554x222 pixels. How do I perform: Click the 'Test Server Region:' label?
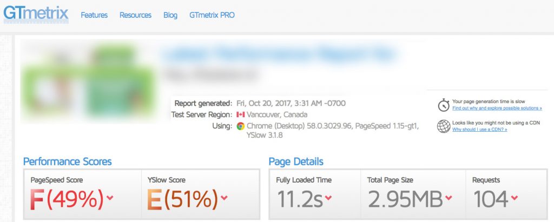pyautogui.click(x=201, y=115)
